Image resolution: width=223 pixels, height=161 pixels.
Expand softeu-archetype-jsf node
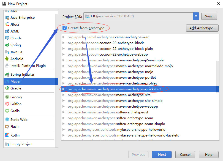64,112
